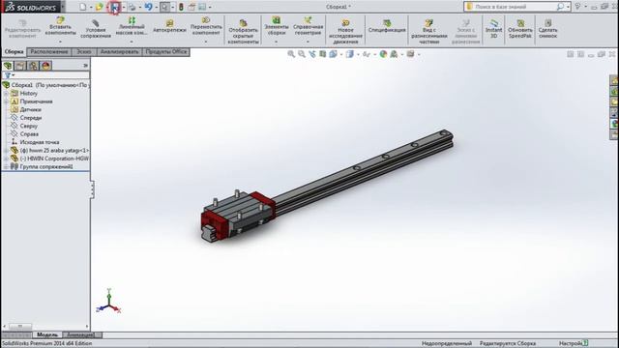
Task: Select History folder in tree
Action: [x=28, y=93]
